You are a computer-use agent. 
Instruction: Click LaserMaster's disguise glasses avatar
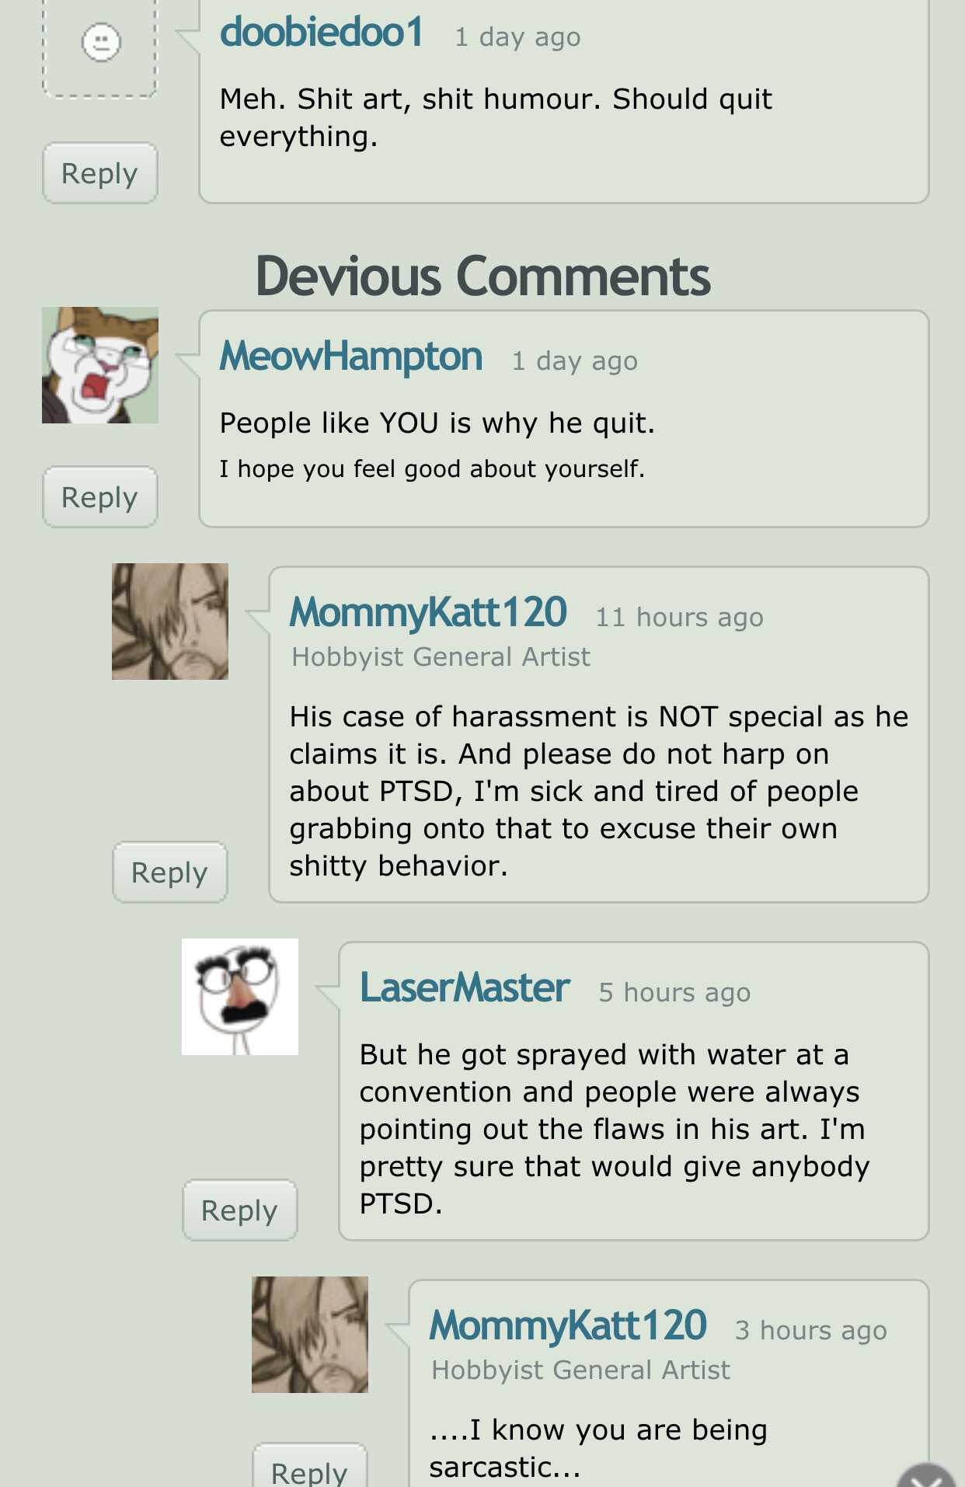tap(240, 997)
